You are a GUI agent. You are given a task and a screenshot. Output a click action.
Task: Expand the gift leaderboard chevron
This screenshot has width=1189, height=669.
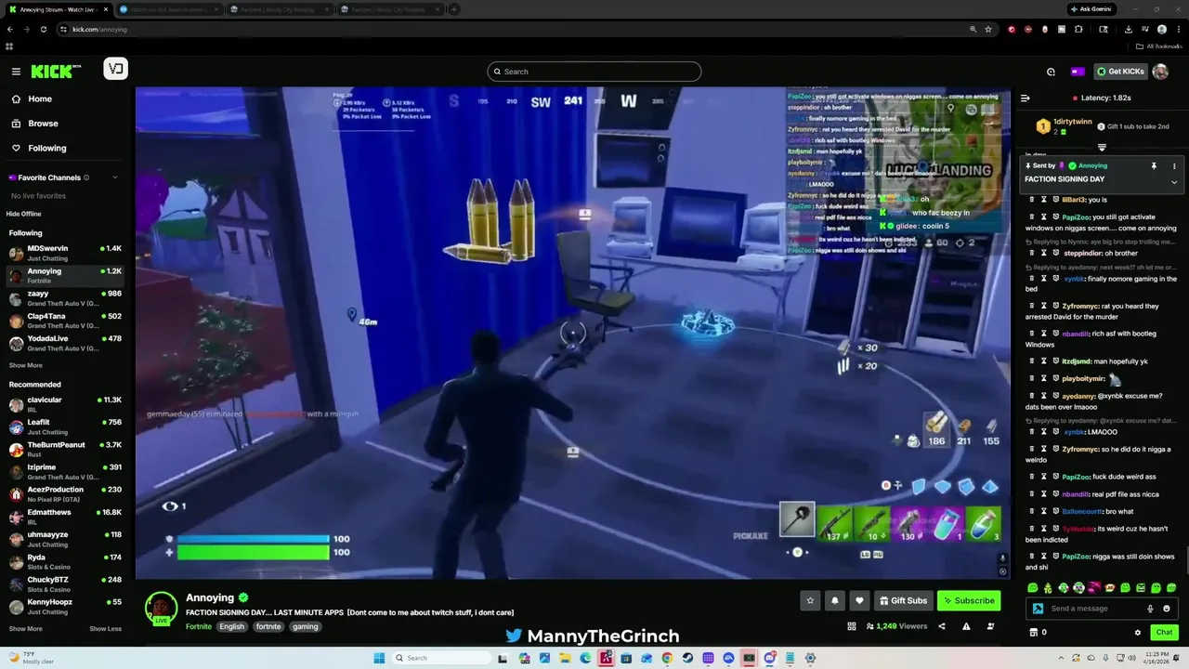point(1102,148)
